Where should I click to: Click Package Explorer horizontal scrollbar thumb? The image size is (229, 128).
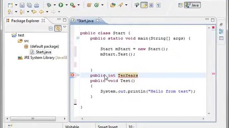(33, 119)
